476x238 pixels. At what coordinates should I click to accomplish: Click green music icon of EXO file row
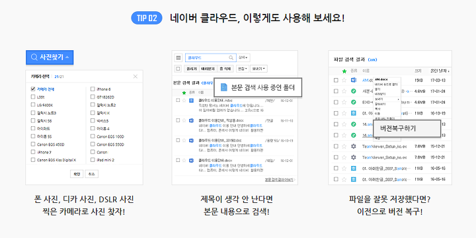pyautogui.click(x=353, y=102)
